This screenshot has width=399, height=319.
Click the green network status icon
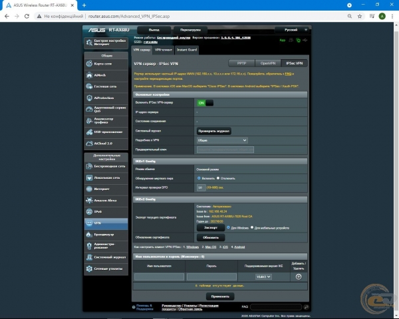coord(298,40)
